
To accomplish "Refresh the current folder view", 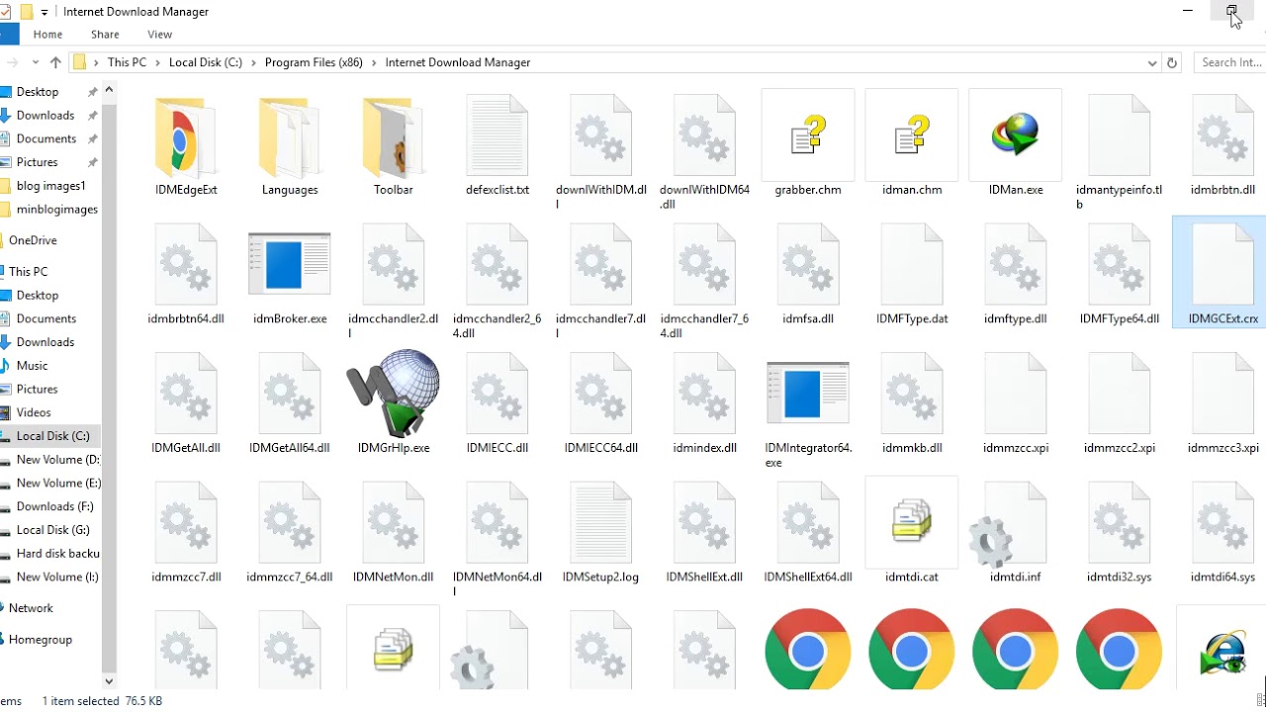I will click(1172, 62).
